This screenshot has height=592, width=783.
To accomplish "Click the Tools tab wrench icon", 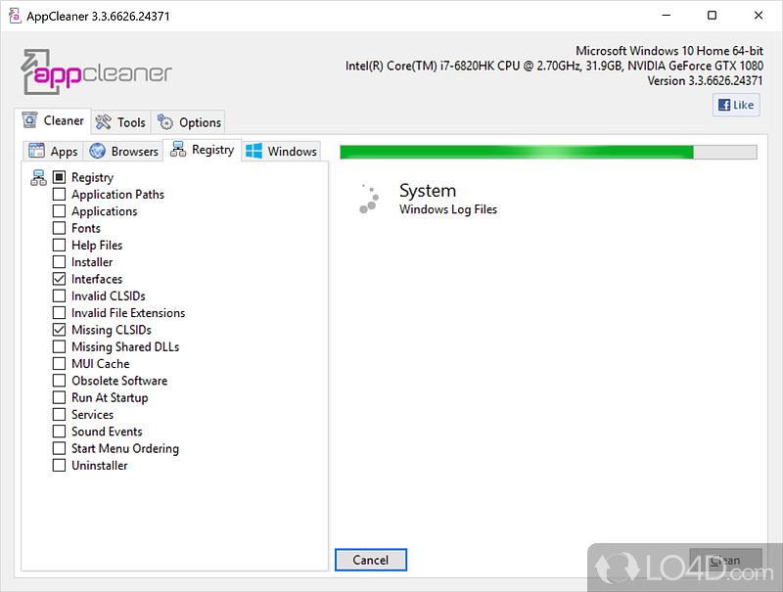I will [104, 122].
